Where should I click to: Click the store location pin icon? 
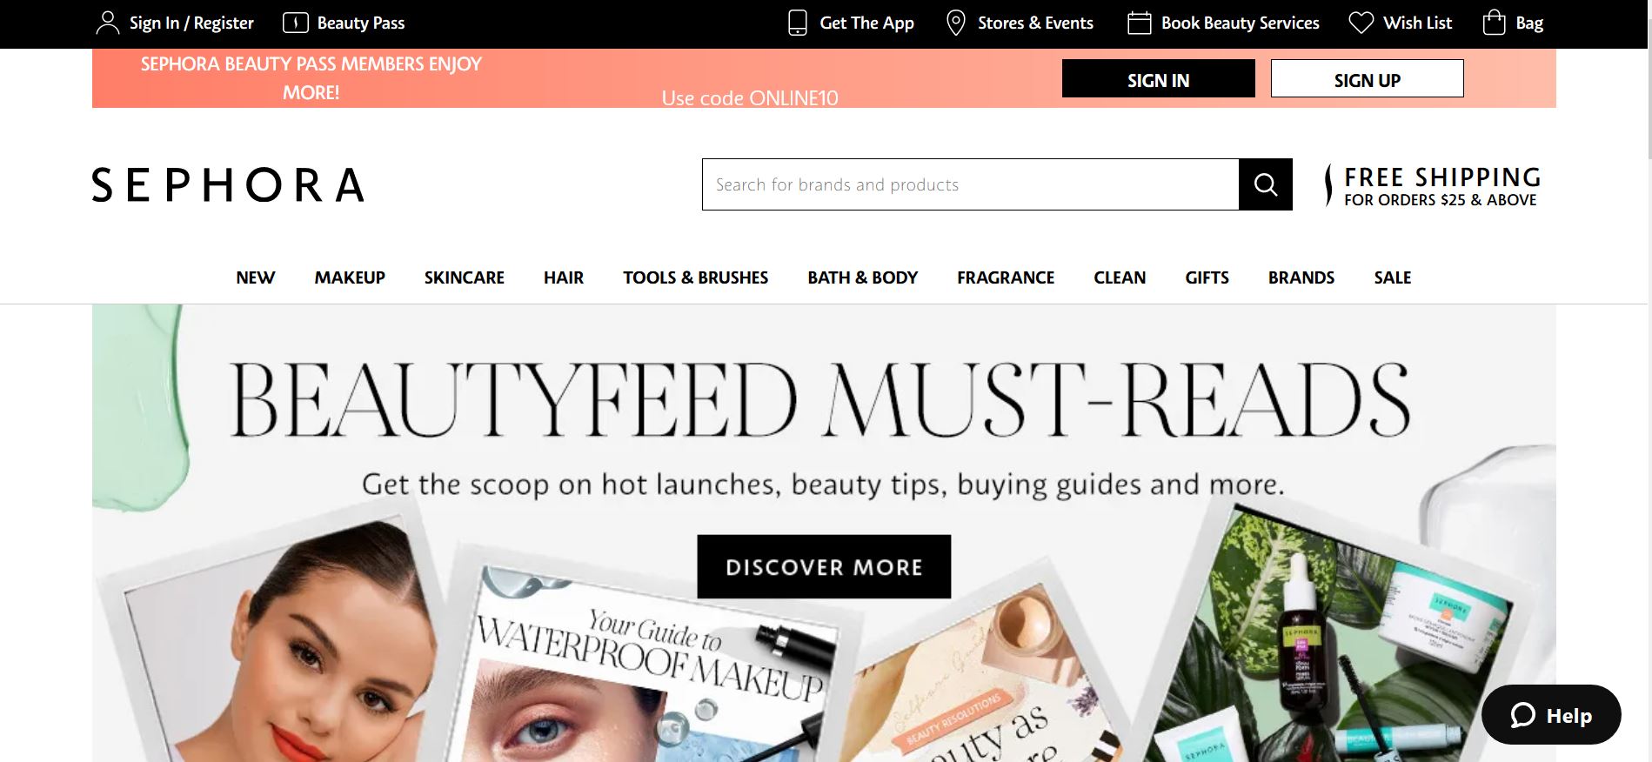click(956, 23)
